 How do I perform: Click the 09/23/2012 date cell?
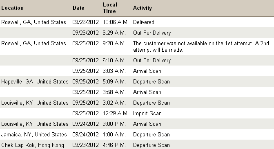pos(85,145)
